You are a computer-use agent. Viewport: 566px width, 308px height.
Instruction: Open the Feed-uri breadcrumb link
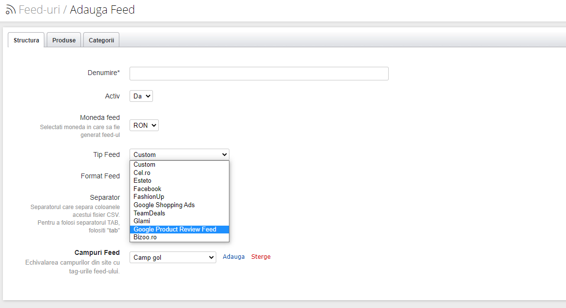(39, 9)
